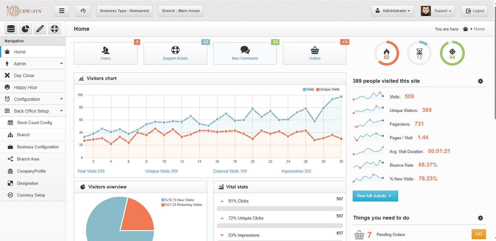Viewport: 496px width, 241px height.
Task: Open the Support tickets tile
Action: click(175, 53)
